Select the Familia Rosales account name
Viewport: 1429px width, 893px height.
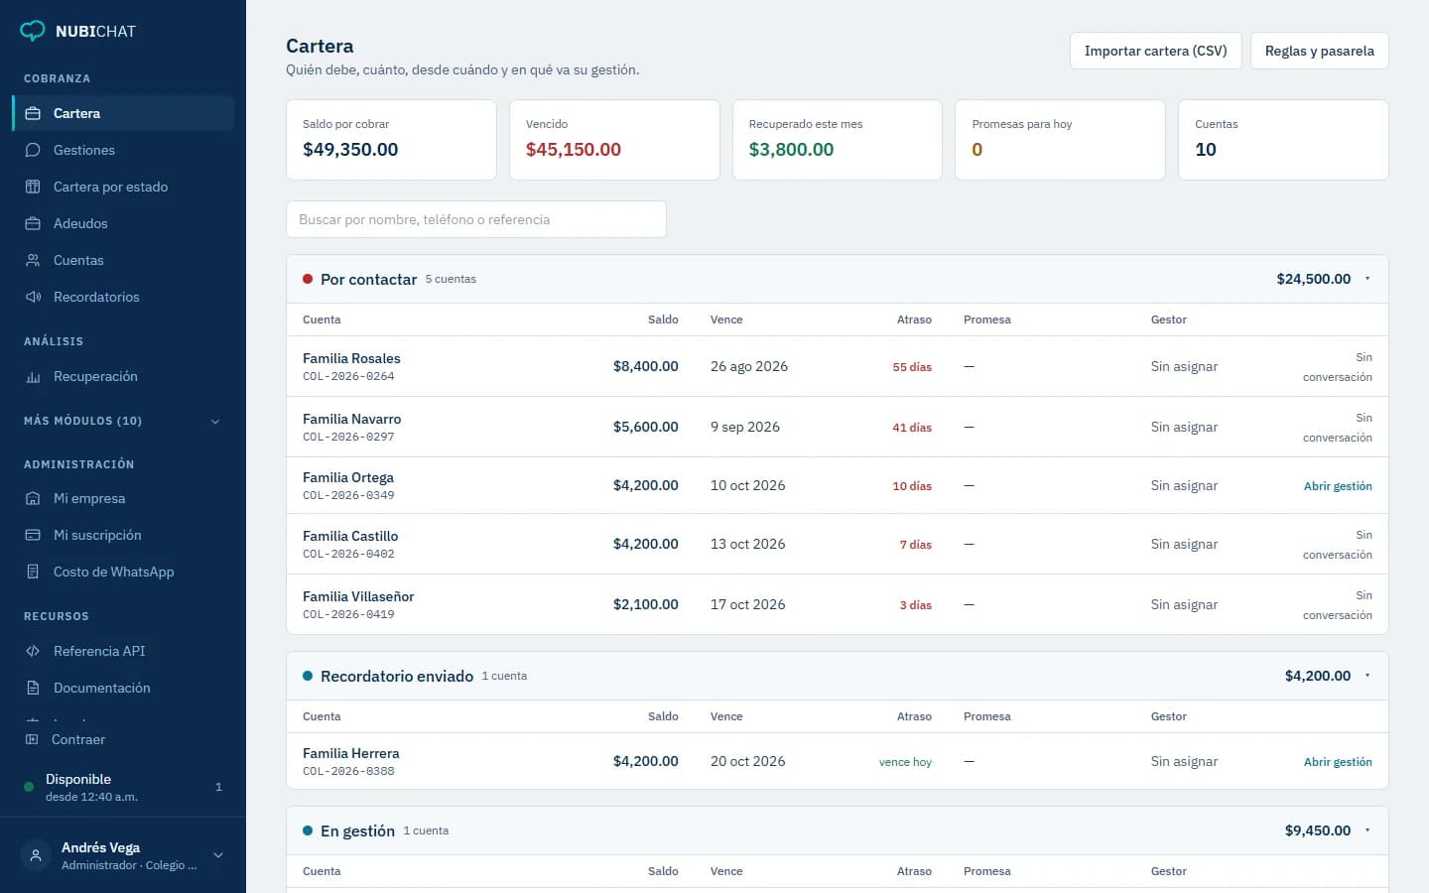(x=351, y=358)
